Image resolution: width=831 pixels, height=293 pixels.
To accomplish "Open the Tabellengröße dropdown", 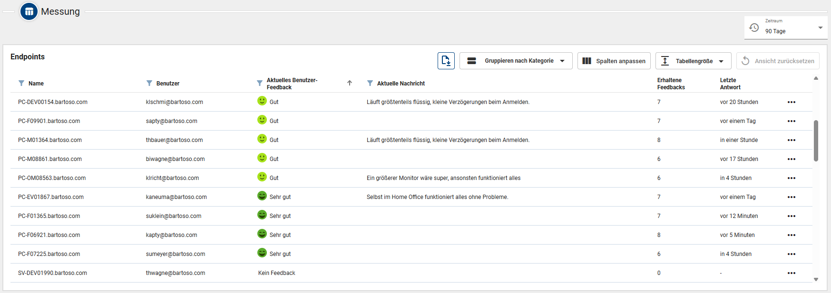I will 693,61.
